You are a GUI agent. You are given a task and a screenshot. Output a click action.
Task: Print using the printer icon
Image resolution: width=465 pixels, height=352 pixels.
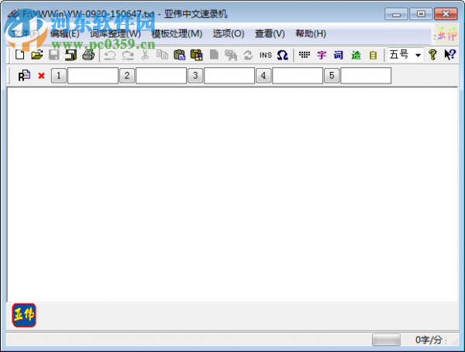point(88,55)
